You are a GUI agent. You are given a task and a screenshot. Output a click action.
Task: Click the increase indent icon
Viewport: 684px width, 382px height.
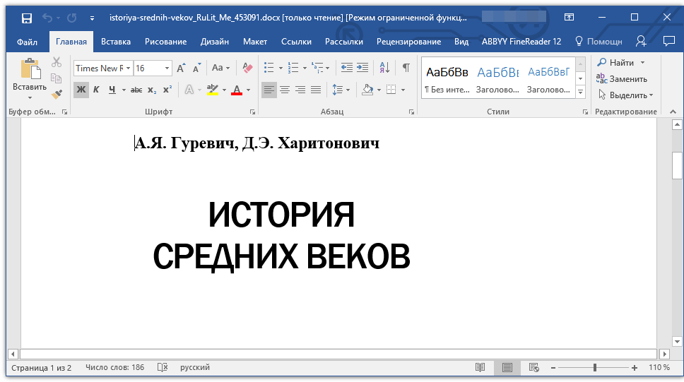tap(362, 68)
